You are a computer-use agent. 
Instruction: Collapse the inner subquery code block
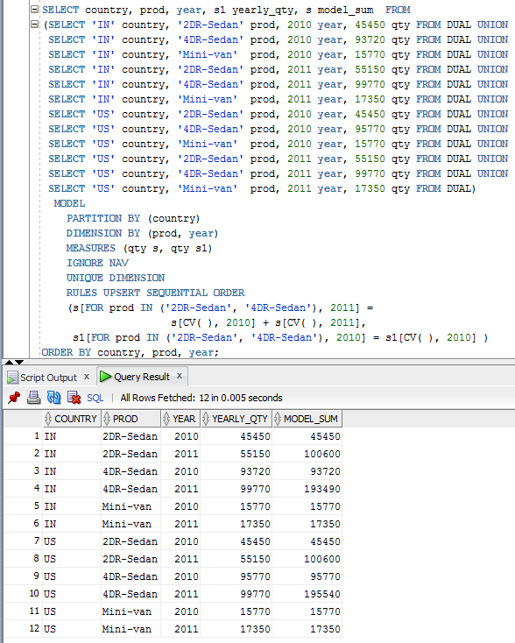35,25
